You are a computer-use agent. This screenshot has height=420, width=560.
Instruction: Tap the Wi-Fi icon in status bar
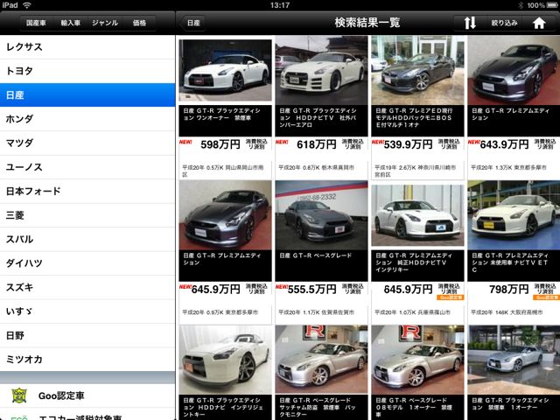click(26, 5)
